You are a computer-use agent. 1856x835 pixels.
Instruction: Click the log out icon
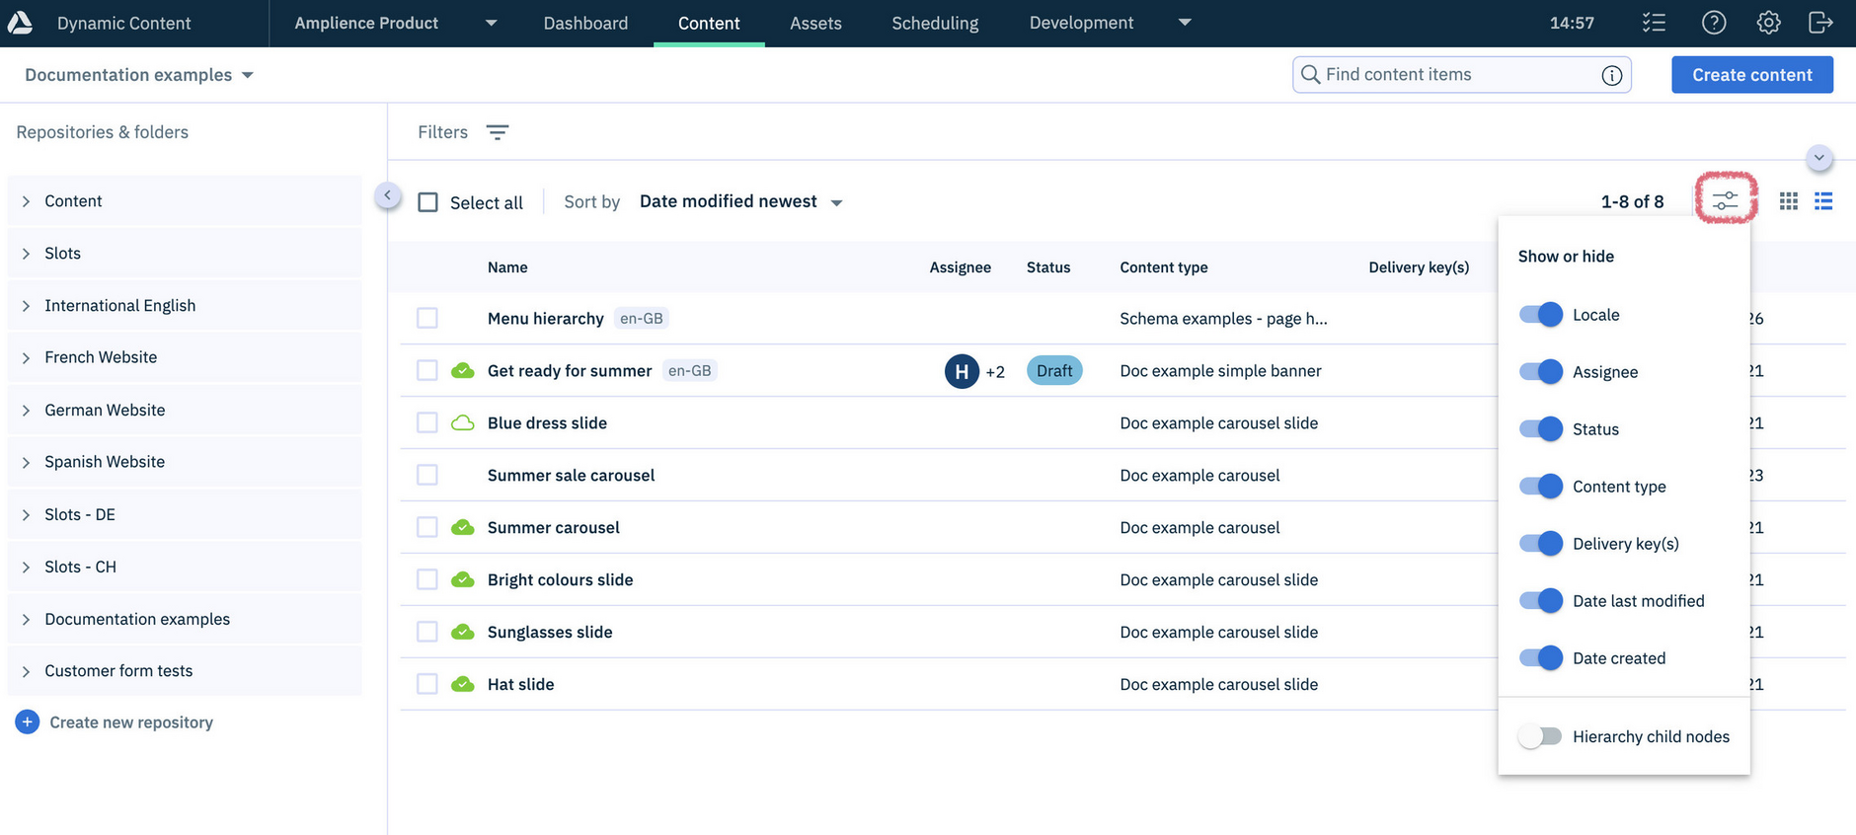pyautogui.click(x=1820, y=23)
